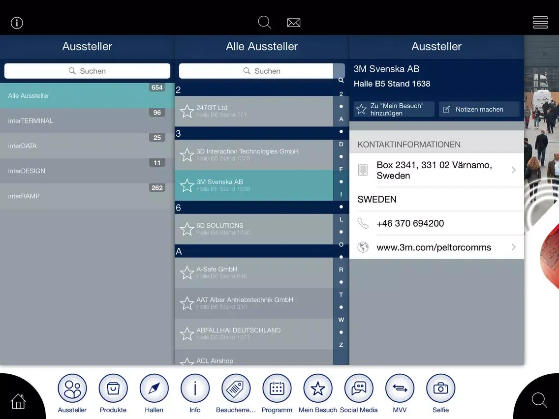559x419 pixels.
Task: Select interDESIGN category
Action: tap(87, 171)
